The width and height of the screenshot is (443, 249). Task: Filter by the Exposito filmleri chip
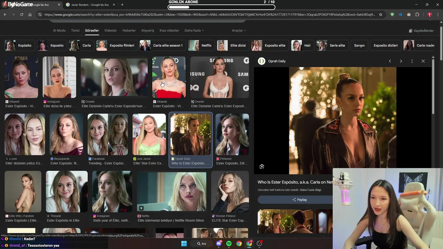(117, 45)
